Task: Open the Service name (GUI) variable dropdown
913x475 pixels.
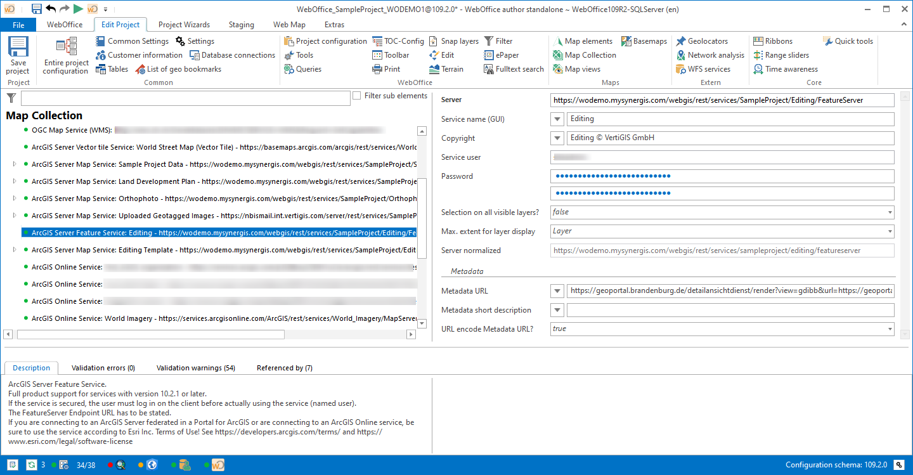Action: click(557, 119)
